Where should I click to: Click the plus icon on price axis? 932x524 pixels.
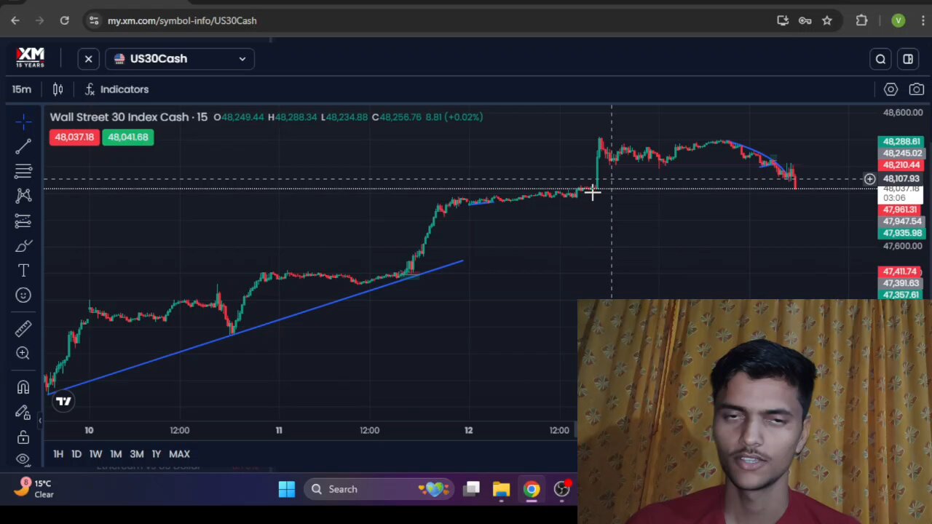(x=869, y=179)
